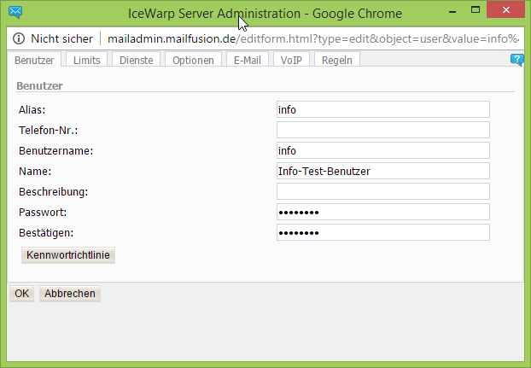531x368 pixels.
Task: Click the 'Beschreibung:' label
Action: coord(53,192)
